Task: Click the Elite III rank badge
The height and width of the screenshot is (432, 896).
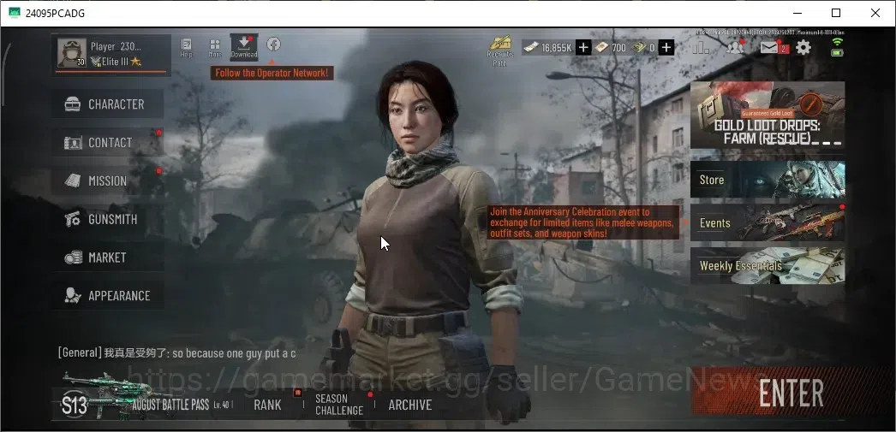Action: 116,62
